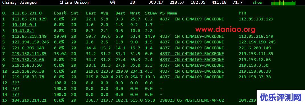Click hop 2 address 10.101.0.1

point(24,25)
